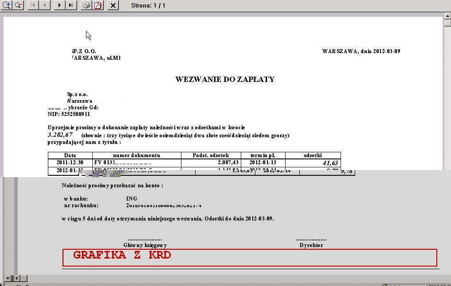Go to first page of preview
451x286 pixels.
coord(33,5)
